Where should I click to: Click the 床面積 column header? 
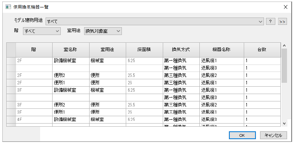tap(144, 50)
